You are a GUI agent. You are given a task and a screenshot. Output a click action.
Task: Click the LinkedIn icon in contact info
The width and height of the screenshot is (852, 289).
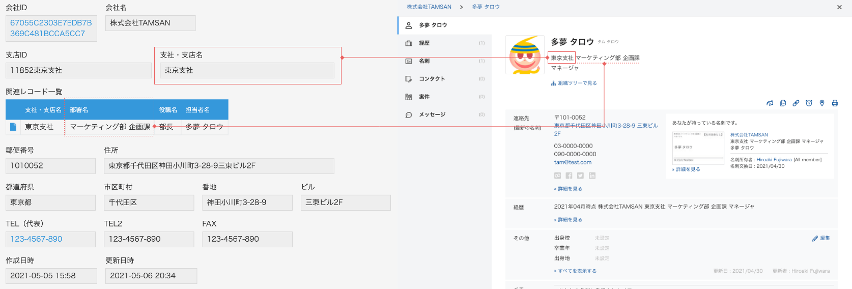point(592,176)
